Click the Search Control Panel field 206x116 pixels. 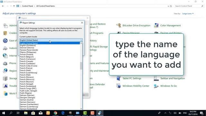[x=189, y=6]
